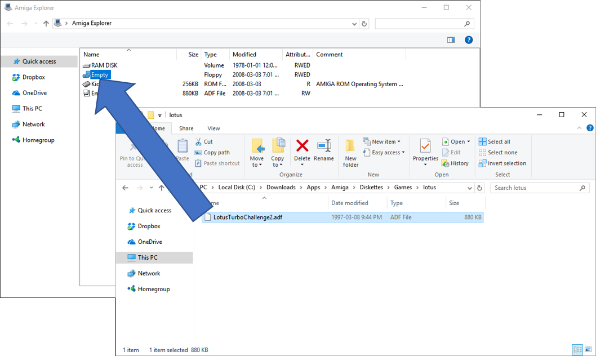Switch lotus window to large icons view

[588, 350]
